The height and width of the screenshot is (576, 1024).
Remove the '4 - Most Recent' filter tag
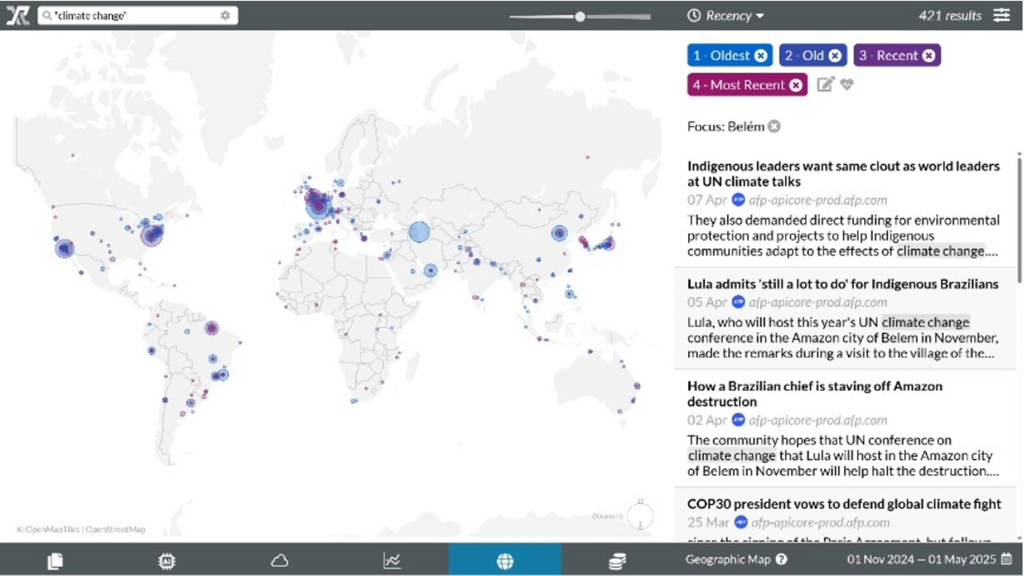coord(796,85)
